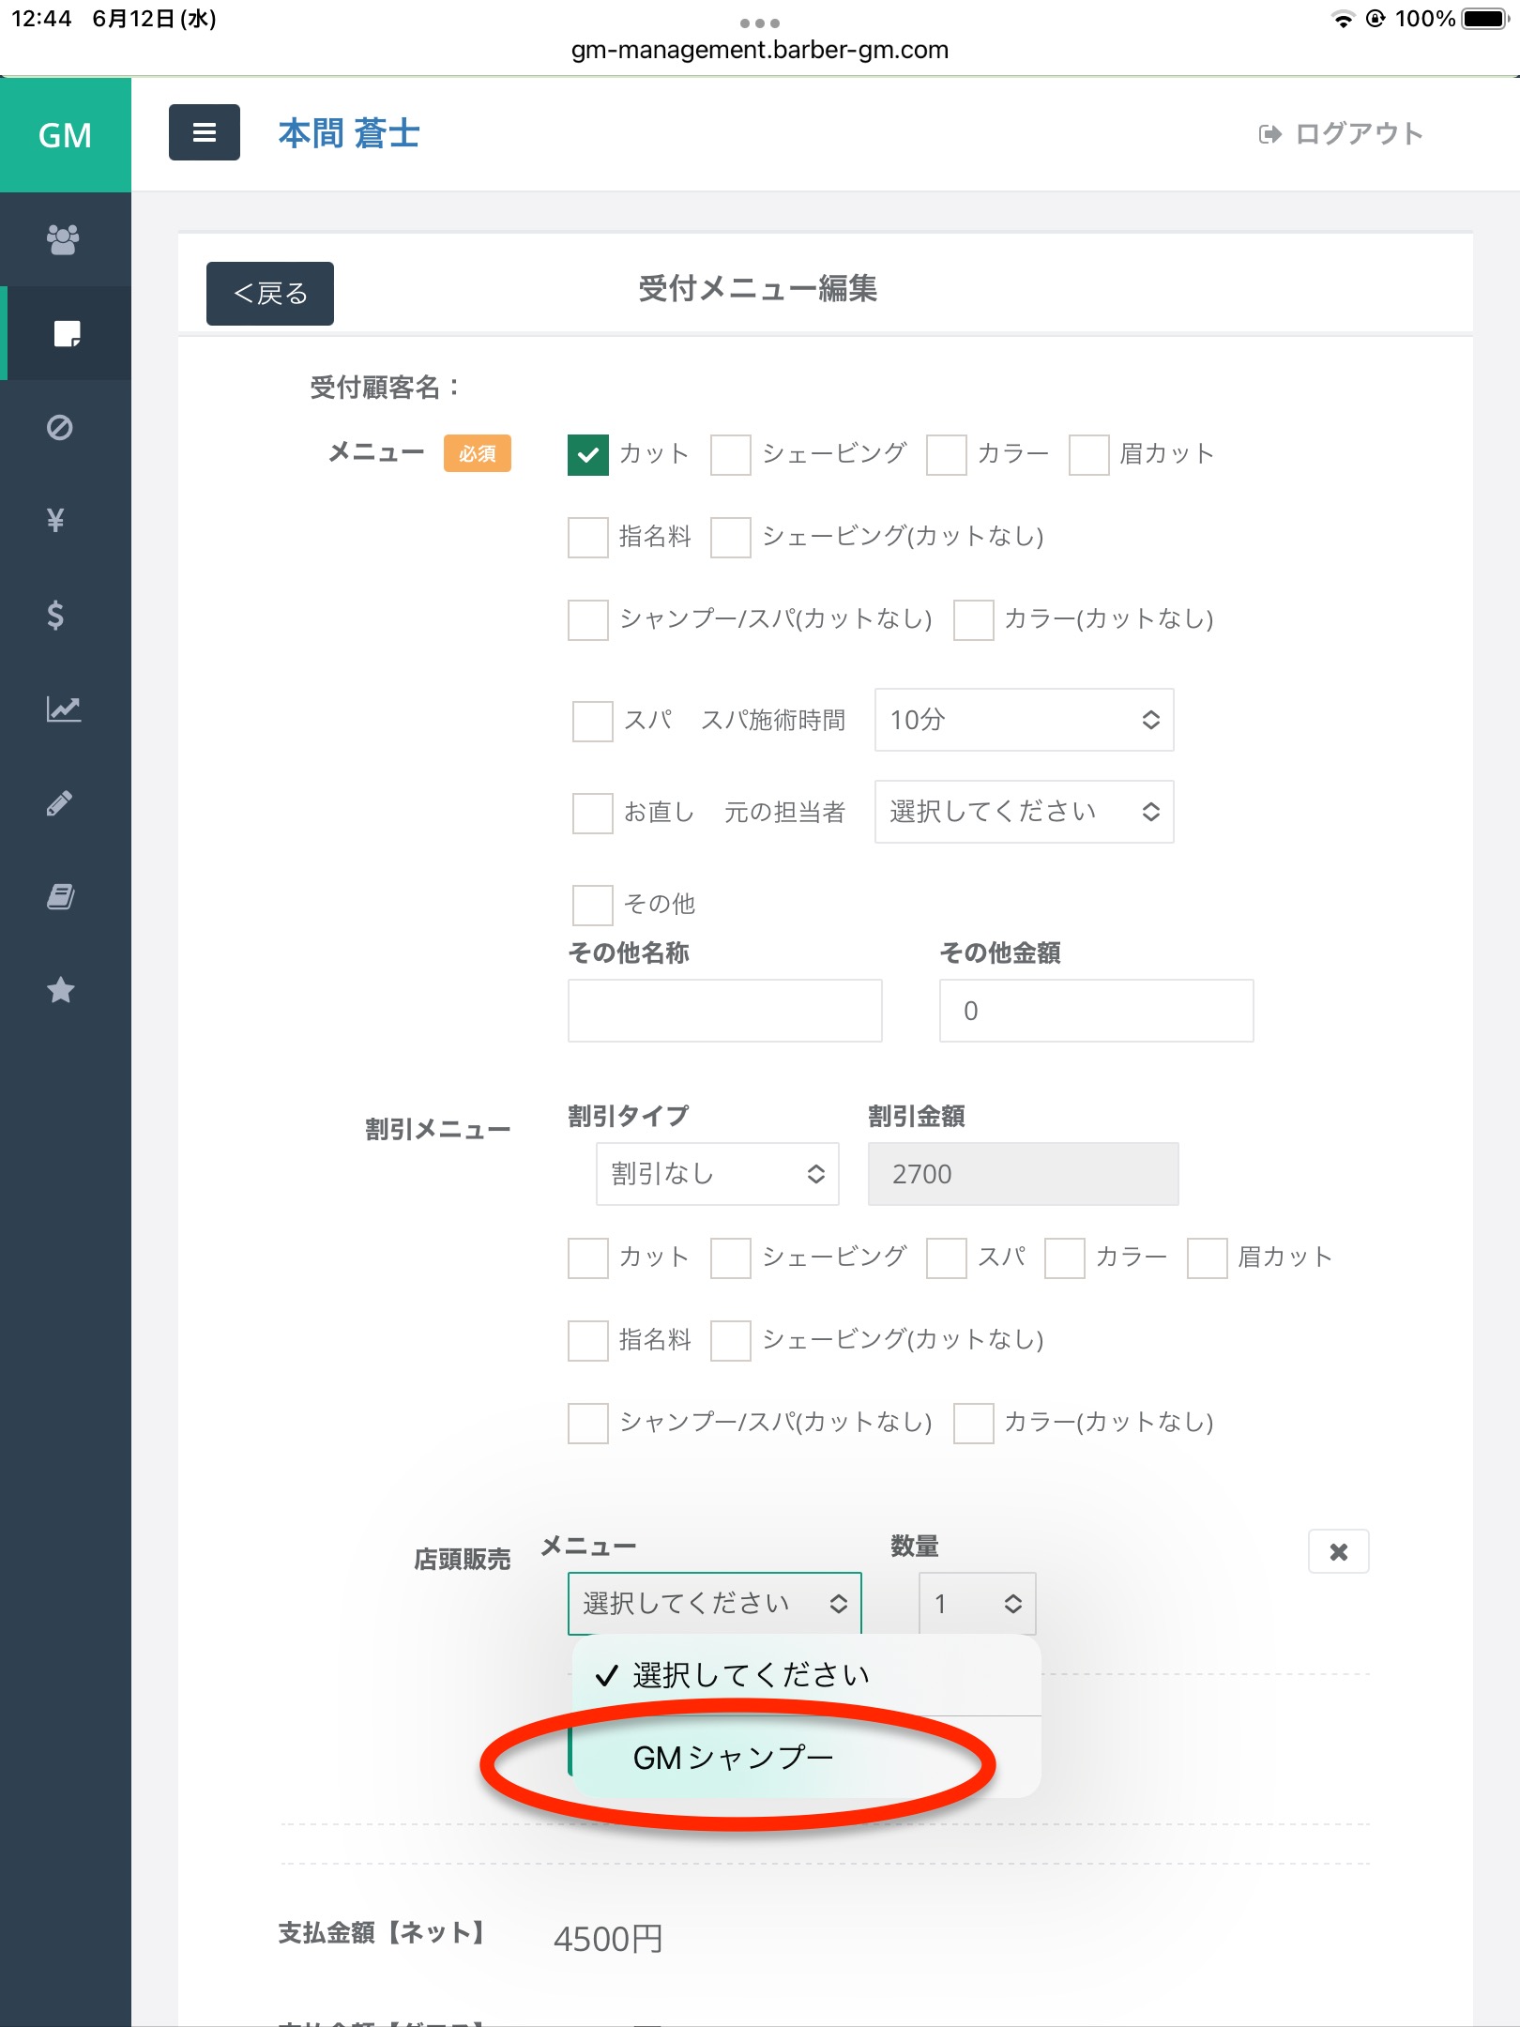This screenshot has height=2027, width=1520.
Task: Open the line chart sidebar icon
Action: click(63, 709)
